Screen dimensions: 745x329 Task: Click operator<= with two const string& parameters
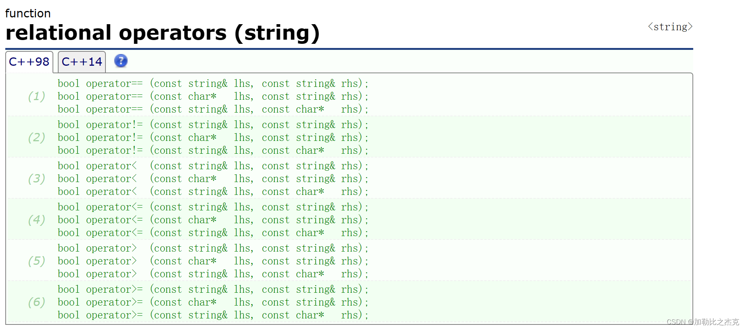point(213,207)
